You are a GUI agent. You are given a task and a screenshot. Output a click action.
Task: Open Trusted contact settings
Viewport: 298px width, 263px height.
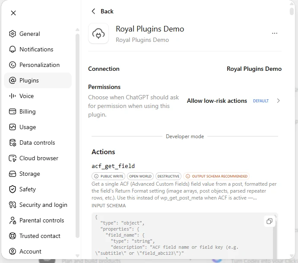[x=38, y=236]
